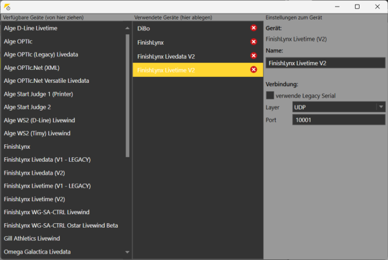Click the available devices list scrollbar thumb
The image size is (388, 260).
tap(127, 96)
